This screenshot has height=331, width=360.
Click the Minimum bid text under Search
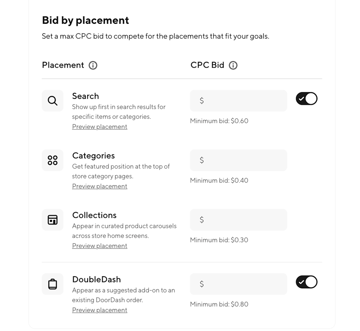coord(219,121)
